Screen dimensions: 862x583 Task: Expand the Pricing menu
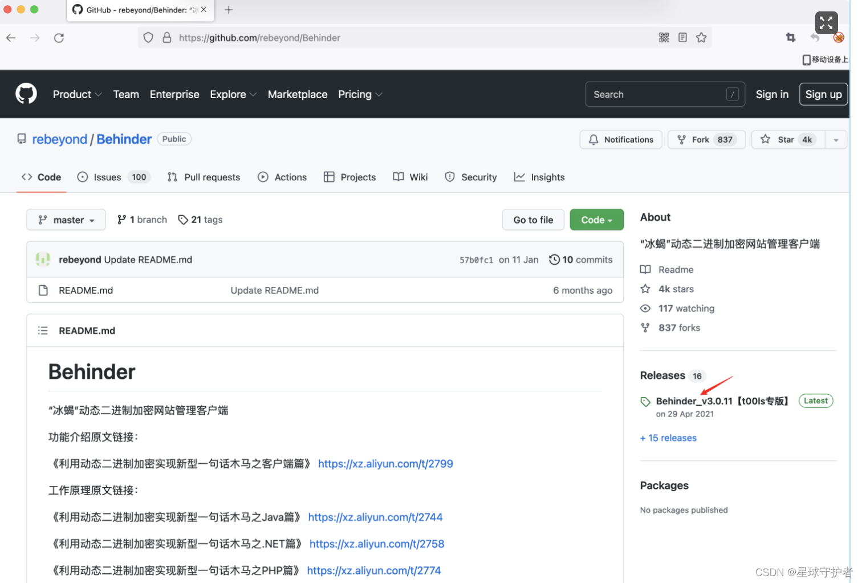point(360,94)
